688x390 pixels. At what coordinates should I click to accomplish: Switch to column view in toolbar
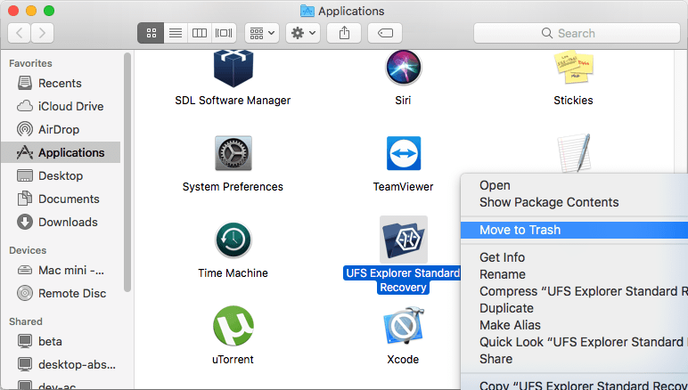click(x=200, y=33)
